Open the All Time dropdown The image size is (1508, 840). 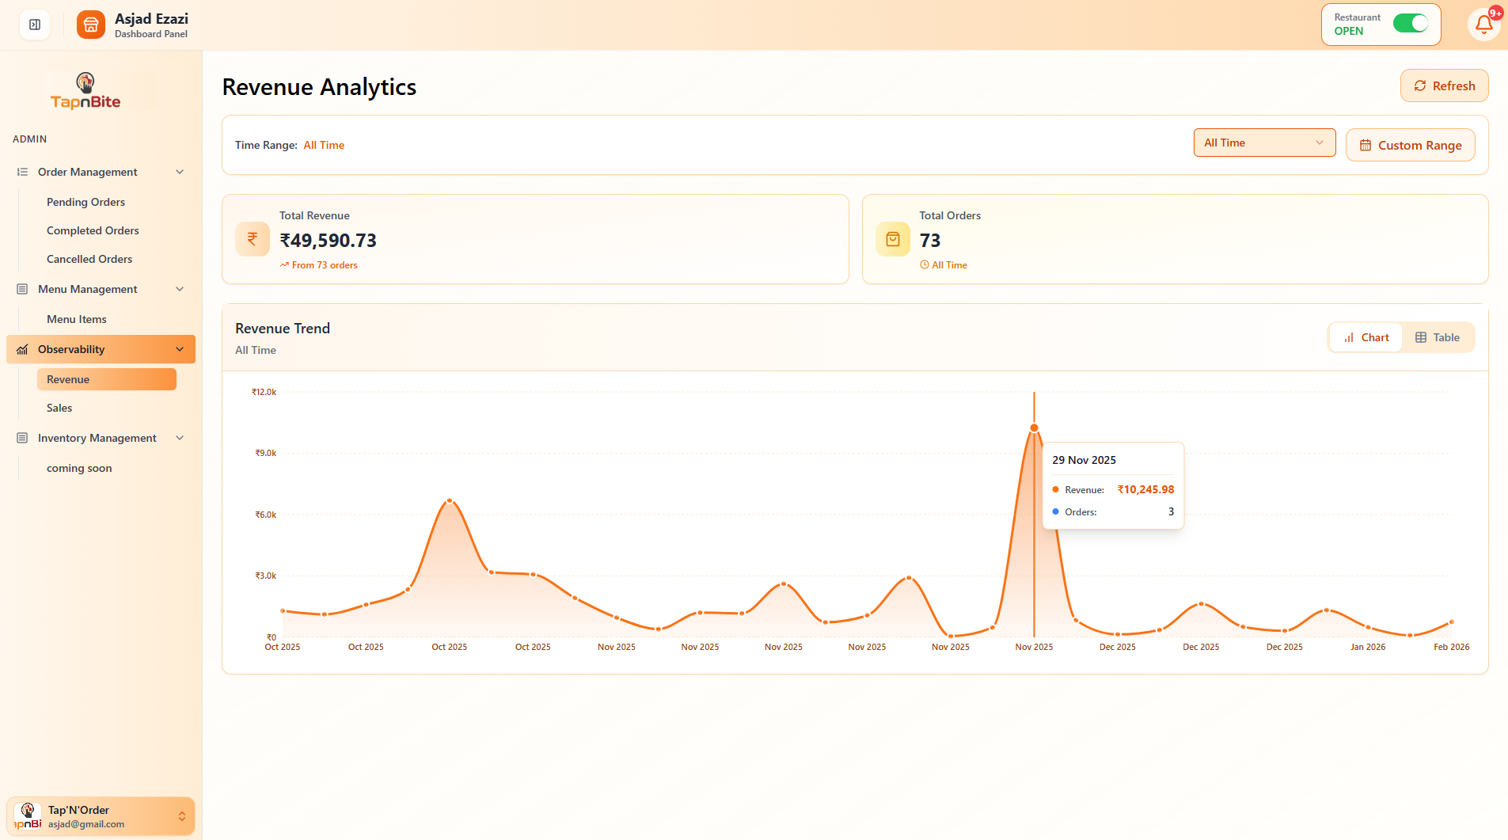tap(1263, 143)
